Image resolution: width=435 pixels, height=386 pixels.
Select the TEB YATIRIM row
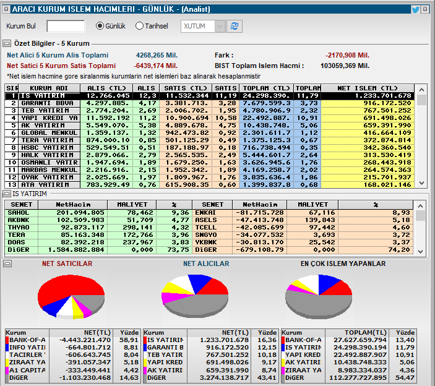tap(210, 111)
